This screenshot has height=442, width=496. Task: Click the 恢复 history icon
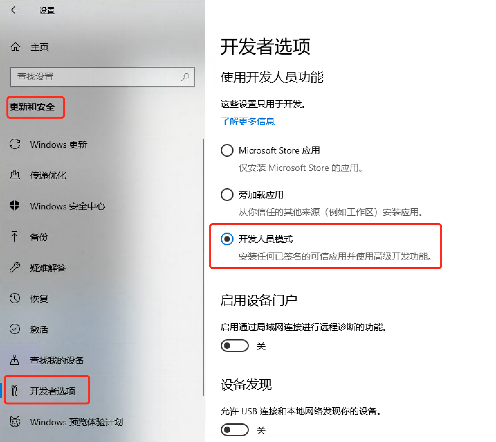[x=15, y=298]
